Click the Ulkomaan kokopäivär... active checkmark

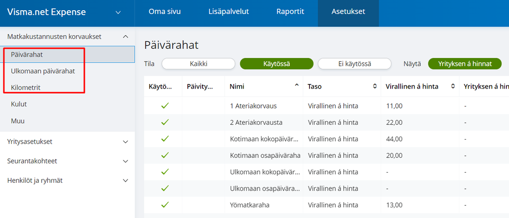coord(165,171)
